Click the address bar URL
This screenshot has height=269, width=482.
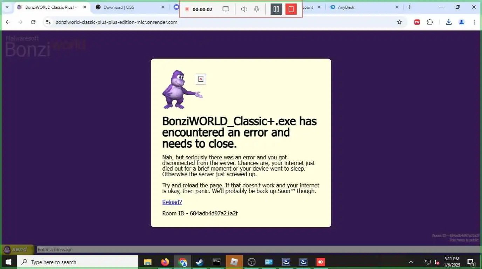coord(116,22)
